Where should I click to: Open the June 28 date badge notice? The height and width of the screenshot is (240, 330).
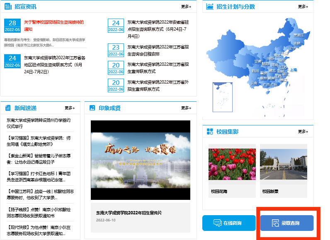click(x=12, y=26)
